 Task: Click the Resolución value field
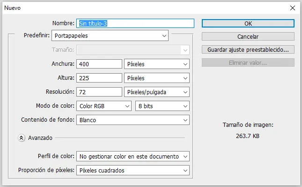point(99,92)
